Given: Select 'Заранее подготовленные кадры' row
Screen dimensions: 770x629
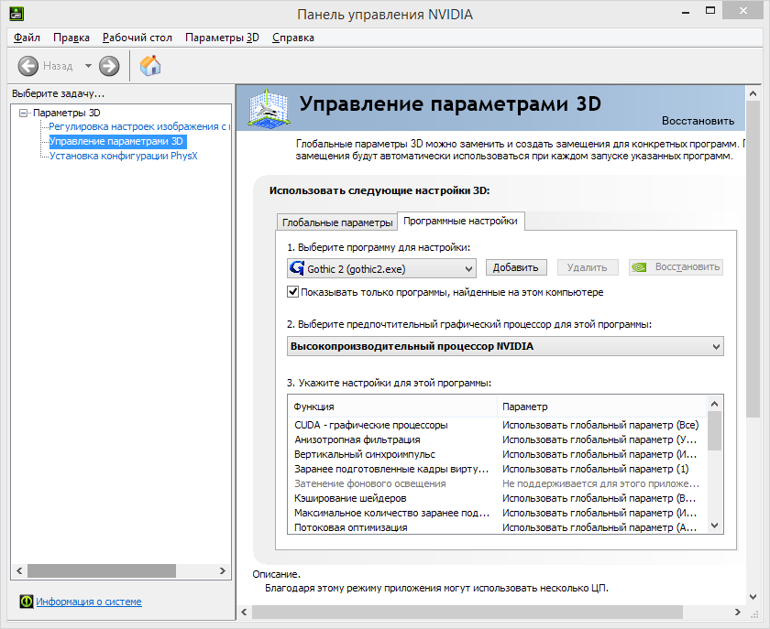Looking at the screenshot, I should pyautogui.click(x=498, y=469).
